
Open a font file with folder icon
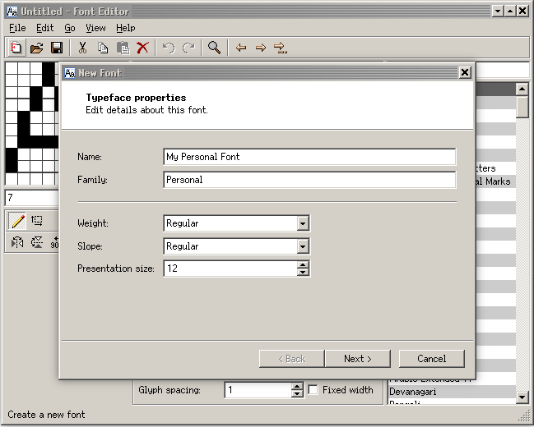tap(37, 48)
